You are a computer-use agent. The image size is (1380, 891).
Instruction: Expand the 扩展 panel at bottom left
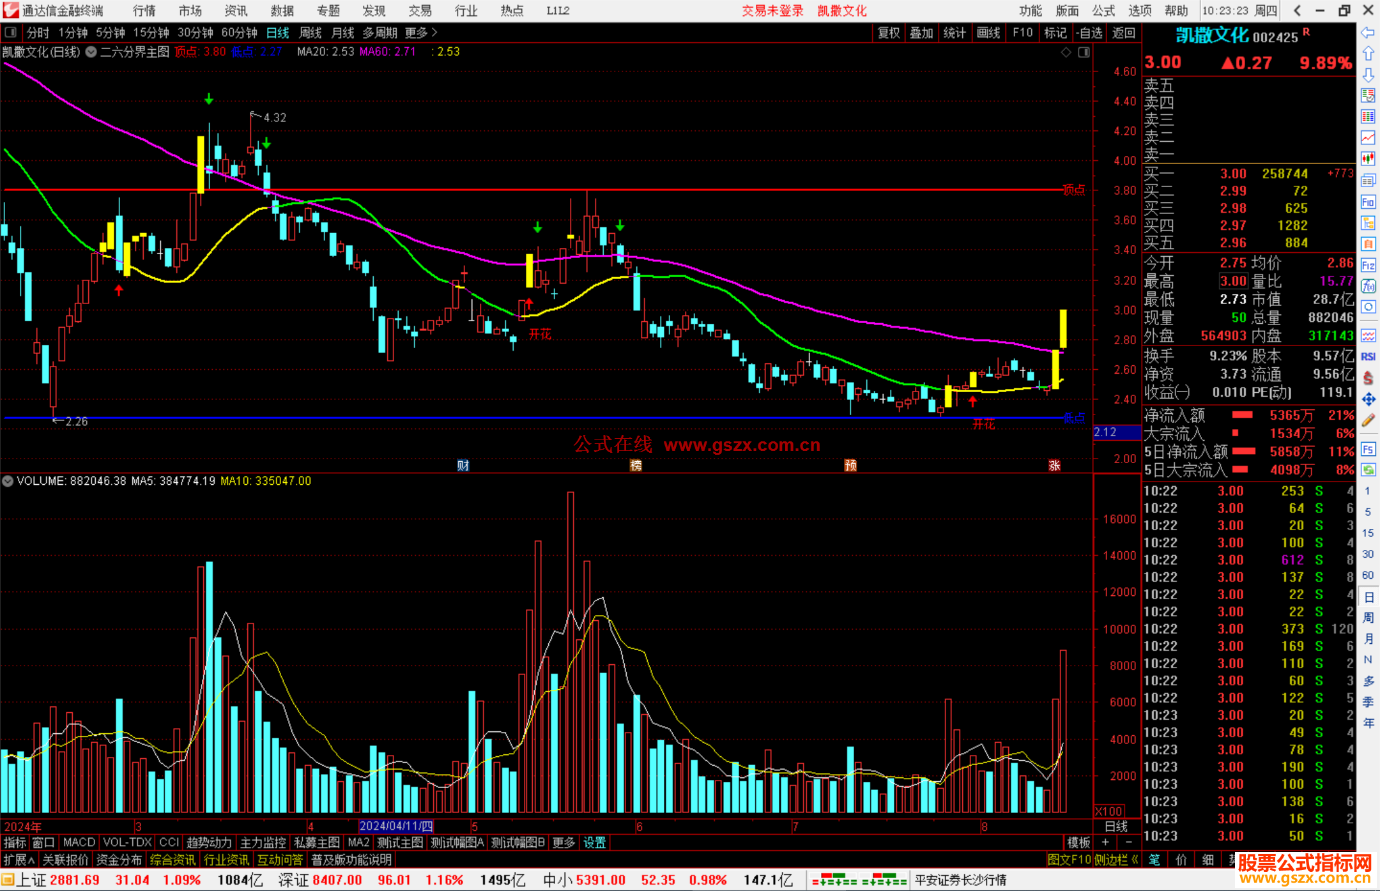point(19,860)
